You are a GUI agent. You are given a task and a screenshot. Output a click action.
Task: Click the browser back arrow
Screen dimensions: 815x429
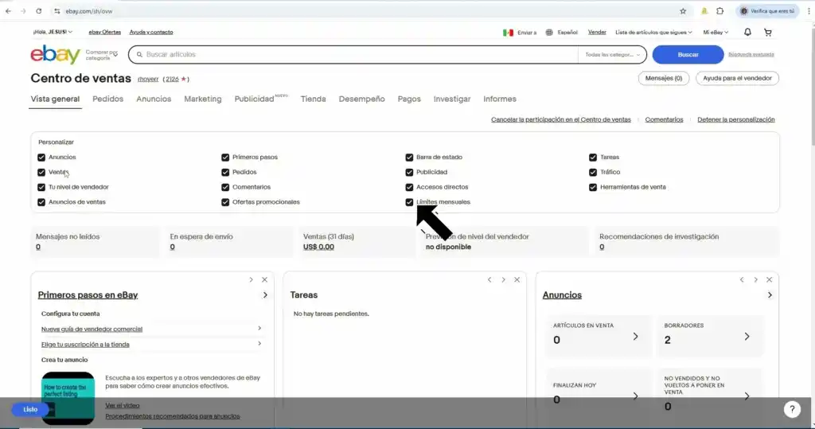pyautogui.click(x=8, y=11)
